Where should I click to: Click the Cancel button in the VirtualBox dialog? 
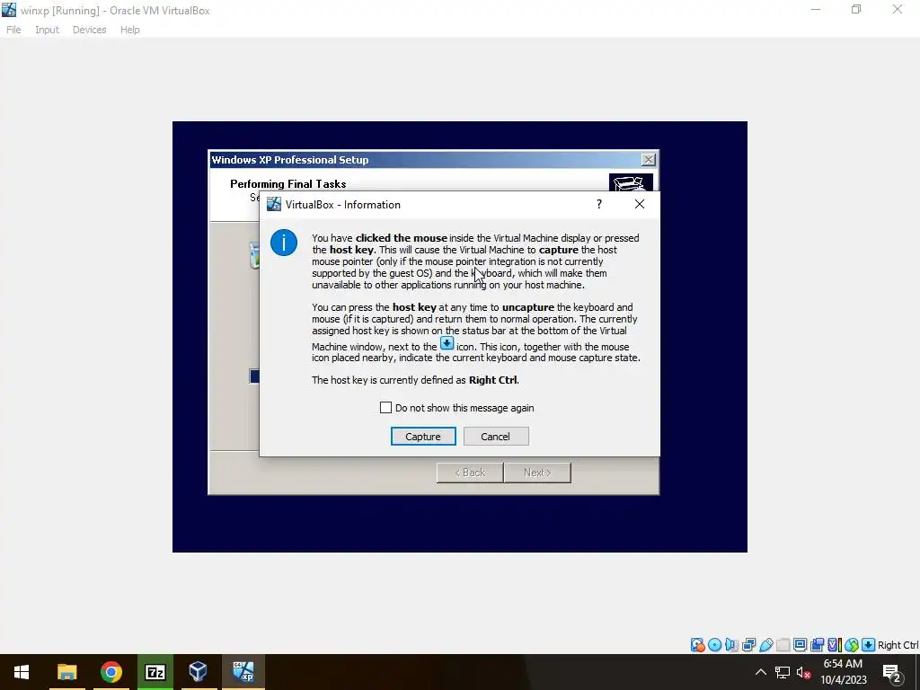(496, 437)
